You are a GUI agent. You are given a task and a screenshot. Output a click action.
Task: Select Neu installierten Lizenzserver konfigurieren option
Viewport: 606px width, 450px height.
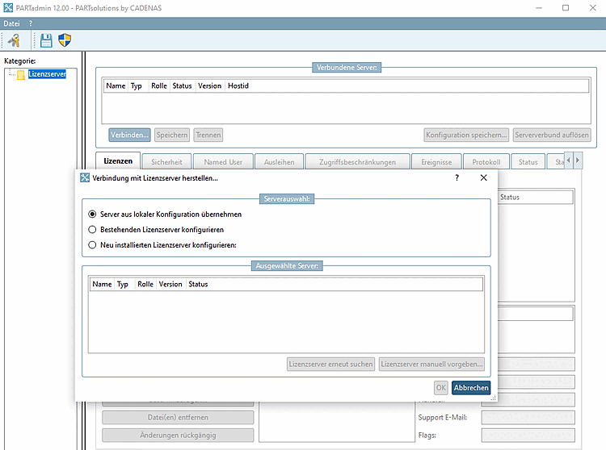pyautogui.click(x=92, y=245)
